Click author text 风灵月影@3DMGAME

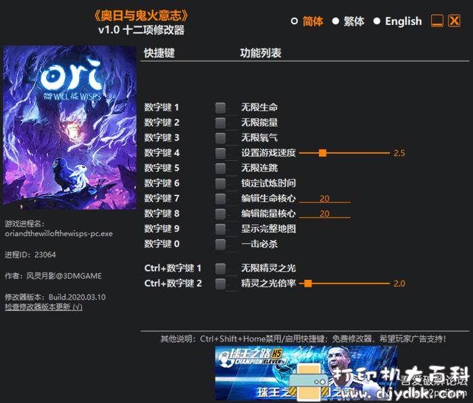(64, 276)
